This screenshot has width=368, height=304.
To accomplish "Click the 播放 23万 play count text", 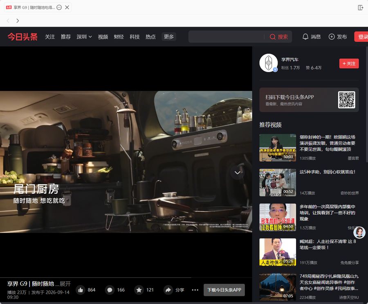I will pos(17,292).
